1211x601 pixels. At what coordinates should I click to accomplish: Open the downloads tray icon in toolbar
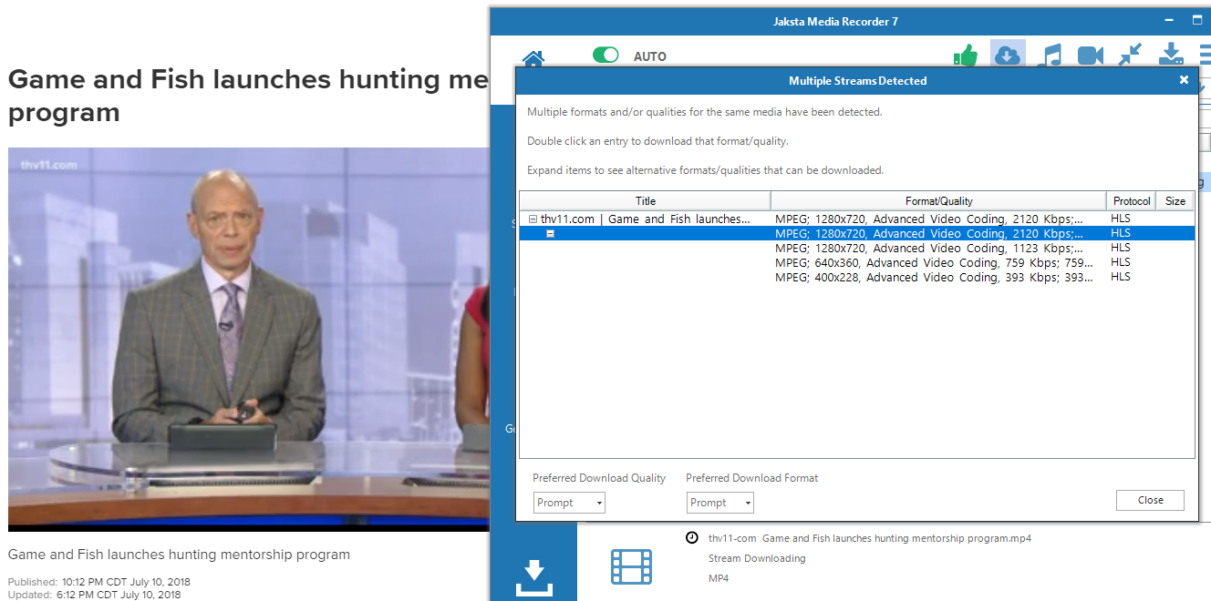coord(1171,55)
